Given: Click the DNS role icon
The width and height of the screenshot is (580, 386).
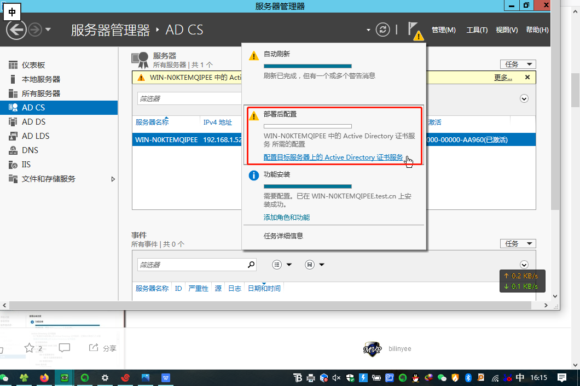Looking at the screenshot, I should coord(13,150).
